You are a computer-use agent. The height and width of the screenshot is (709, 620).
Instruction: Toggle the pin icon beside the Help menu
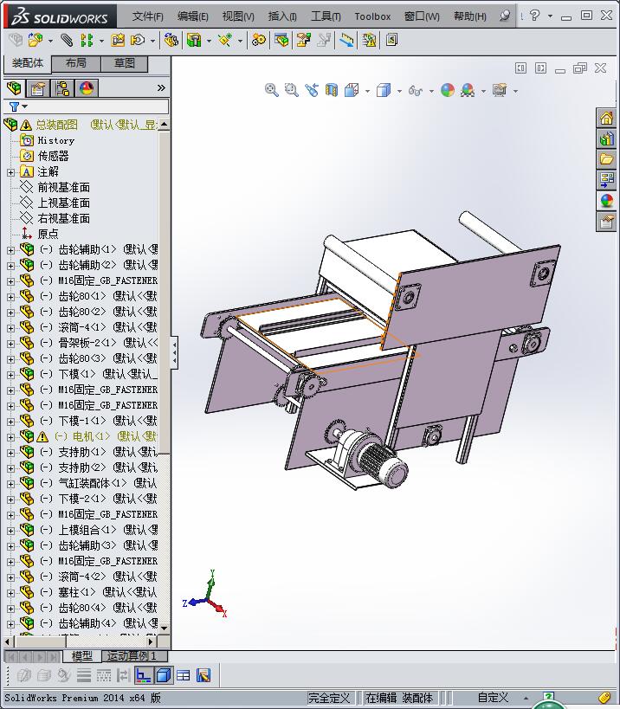coord(505,16)
